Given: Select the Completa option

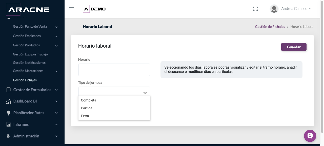Looking at the screenshot, I should click(x=114, y=100).
